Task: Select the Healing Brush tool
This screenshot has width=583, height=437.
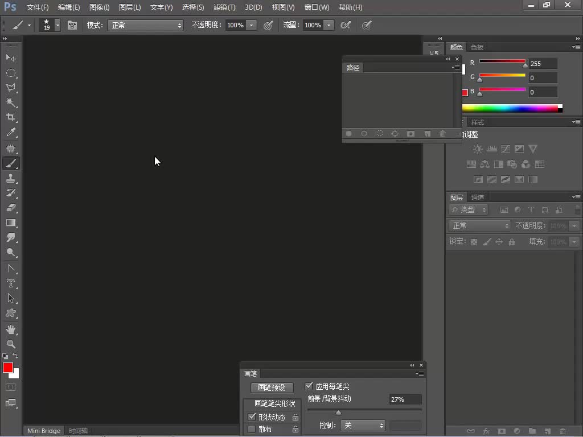Action: [x=11, y=149]
